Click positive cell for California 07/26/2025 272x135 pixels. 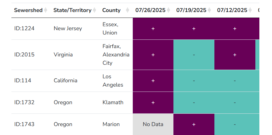click(153, 81)
